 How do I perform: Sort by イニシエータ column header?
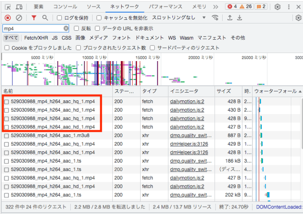(191, 91)
